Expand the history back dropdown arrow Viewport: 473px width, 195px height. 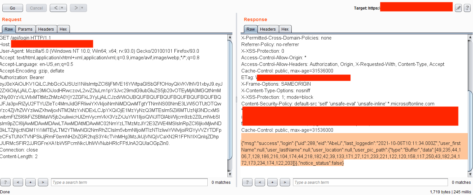click(62, 8)
